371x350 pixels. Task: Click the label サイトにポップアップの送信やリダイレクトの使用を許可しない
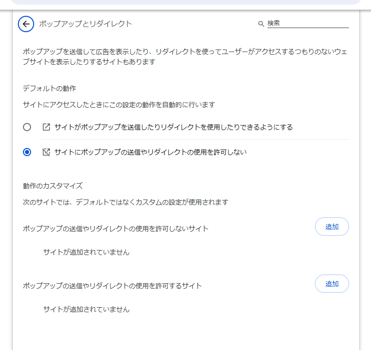pyautogui.click(x=150, y=152)
